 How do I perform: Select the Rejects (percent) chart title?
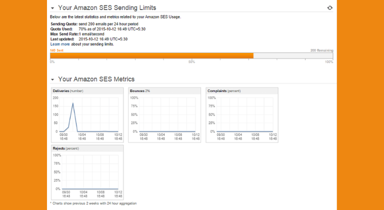[66, 148]
